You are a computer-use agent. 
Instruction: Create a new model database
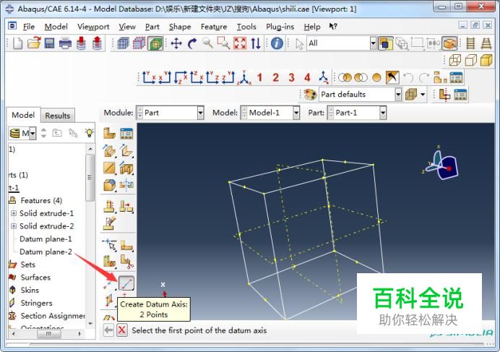point(18,43)
